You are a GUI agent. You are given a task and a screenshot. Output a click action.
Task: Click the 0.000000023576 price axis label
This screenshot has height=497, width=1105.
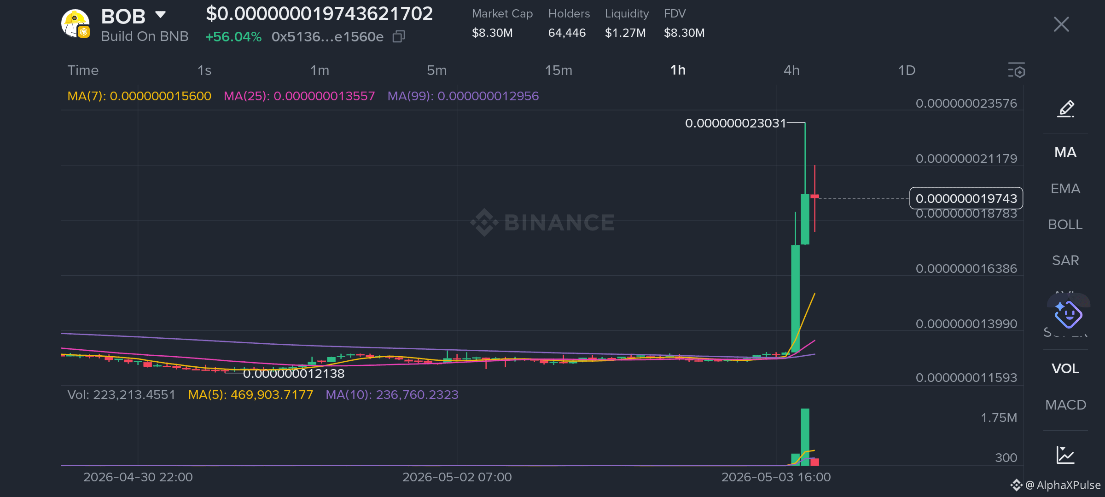[x=966, y=104]
